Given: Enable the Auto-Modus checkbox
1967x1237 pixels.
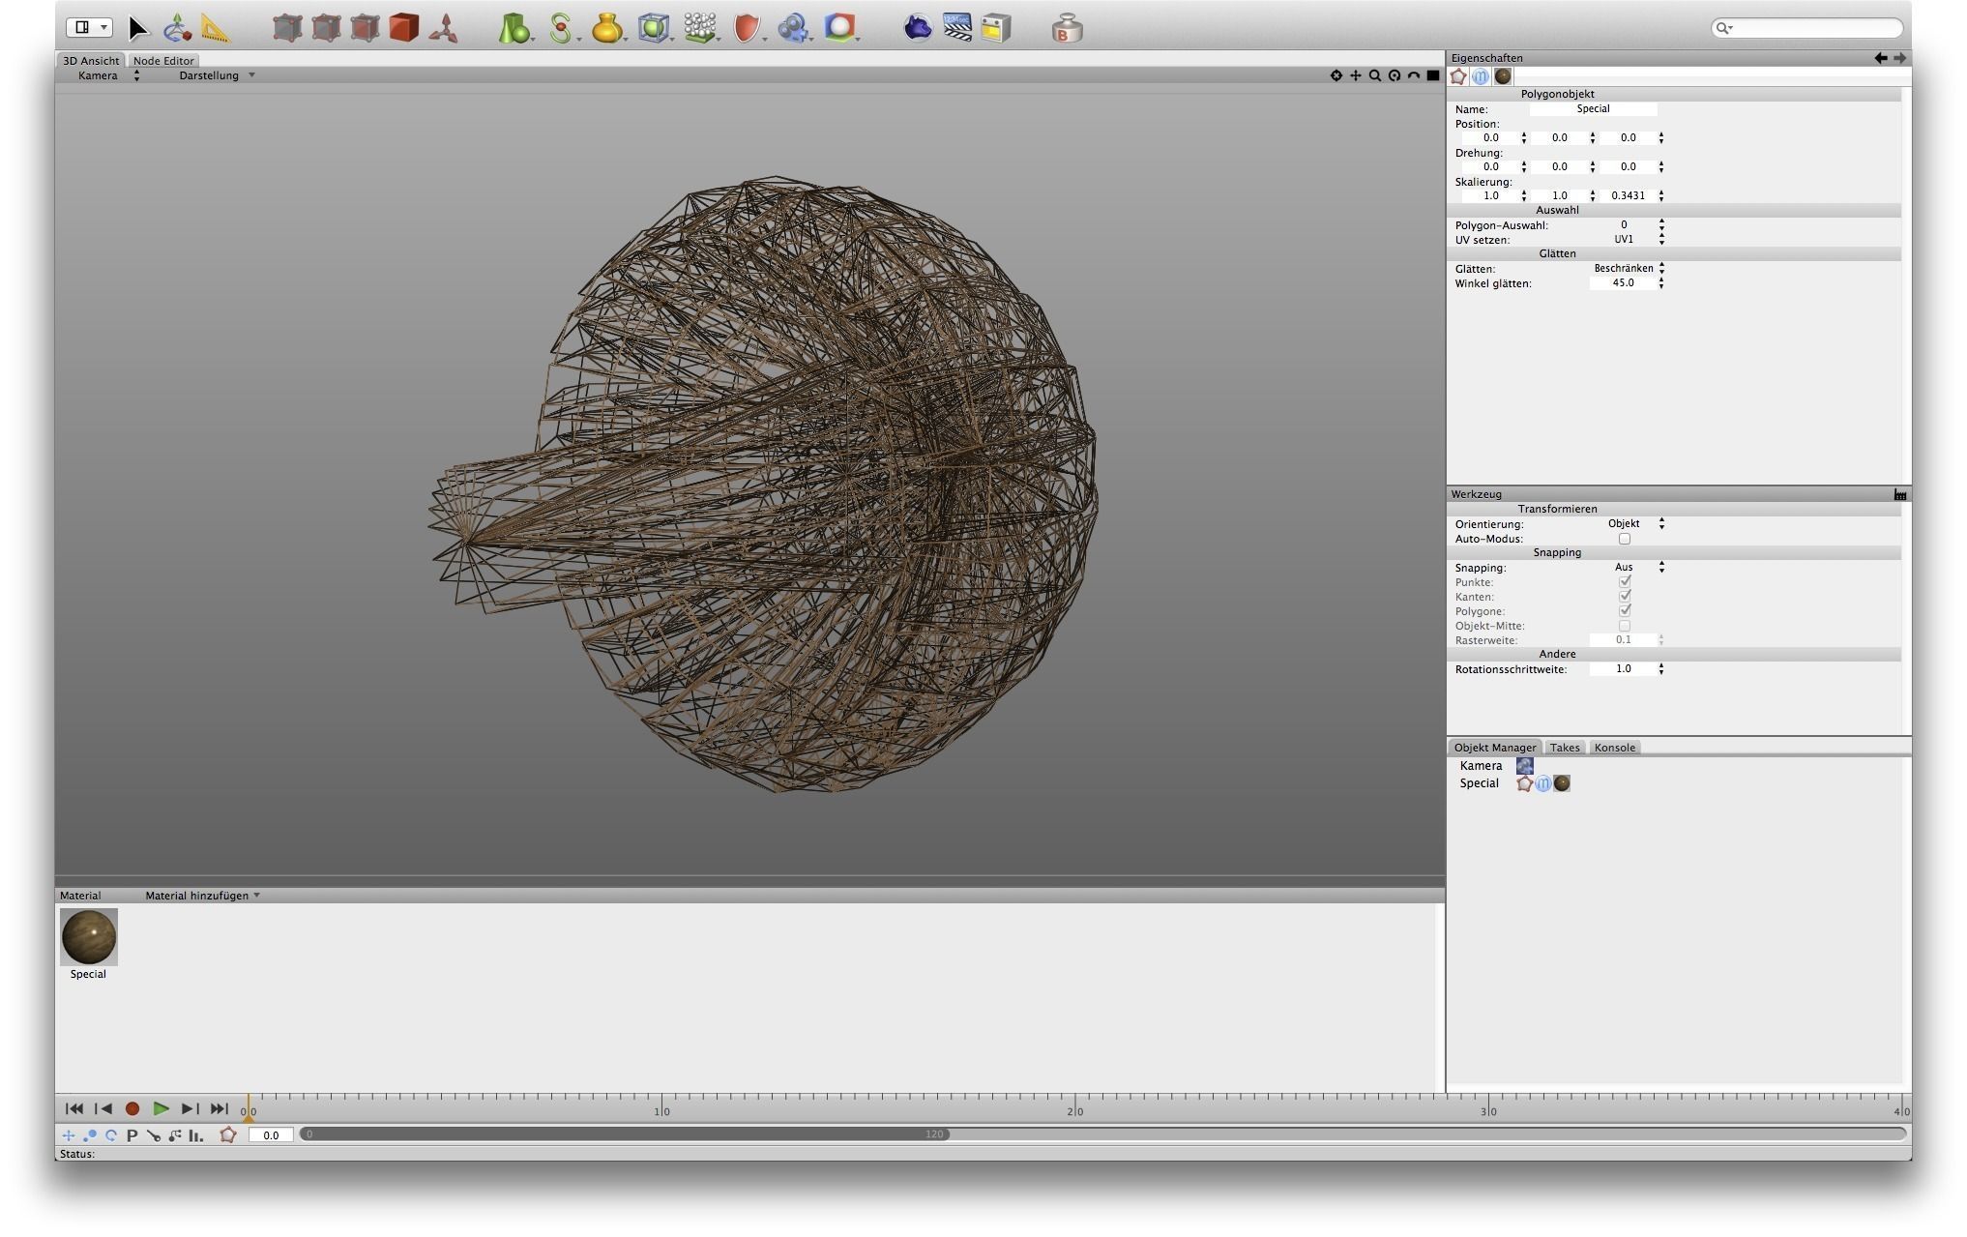Looking at the screenshot, I should pos(1624,539).
